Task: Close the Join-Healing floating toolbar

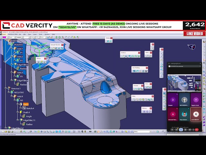Action: coord(147,68)
